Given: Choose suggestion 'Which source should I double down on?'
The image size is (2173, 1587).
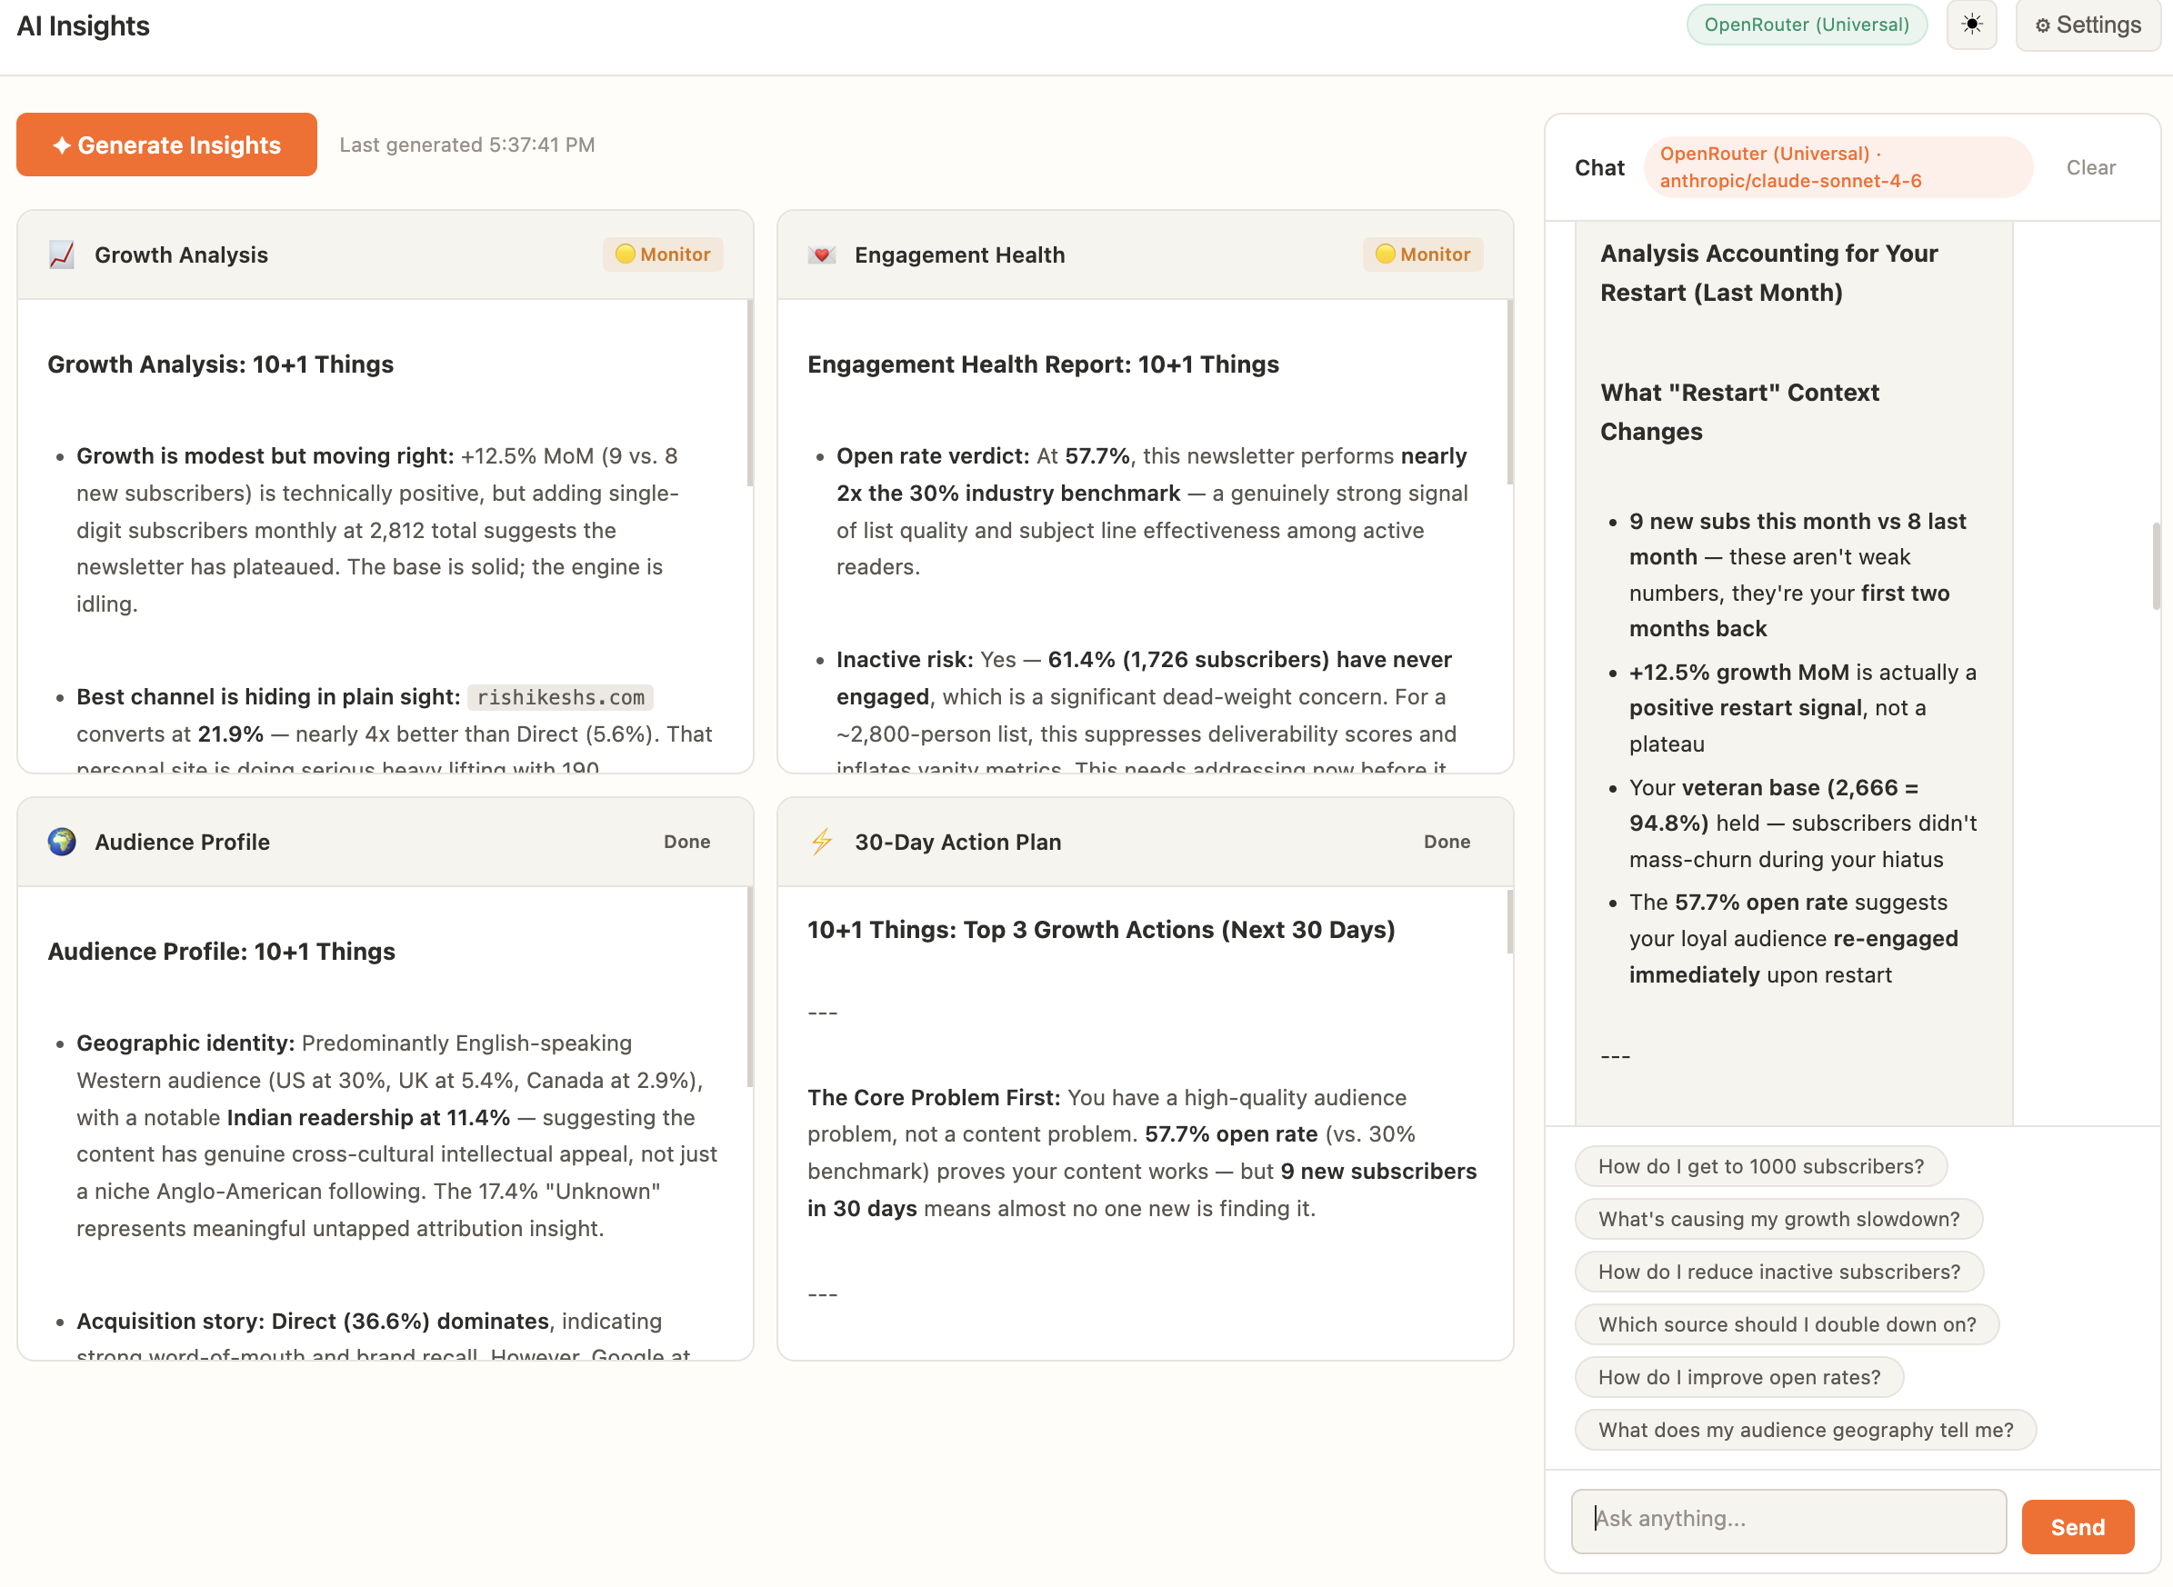Looking at the screenshot, I should pos(1787,1324).
